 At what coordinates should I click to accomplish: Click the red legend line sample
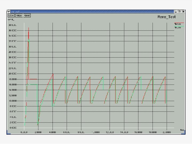tap(179, 23)
